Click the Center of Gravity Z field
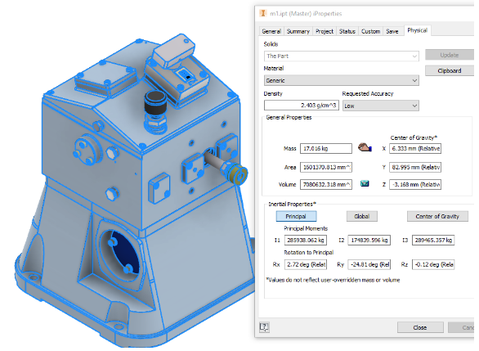Viewport: 479px width, 351px height. click(x=415, y=184)
